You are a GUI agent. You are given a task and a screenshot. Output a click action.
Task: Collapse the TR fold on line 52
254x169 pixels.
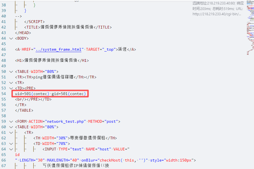11,83
